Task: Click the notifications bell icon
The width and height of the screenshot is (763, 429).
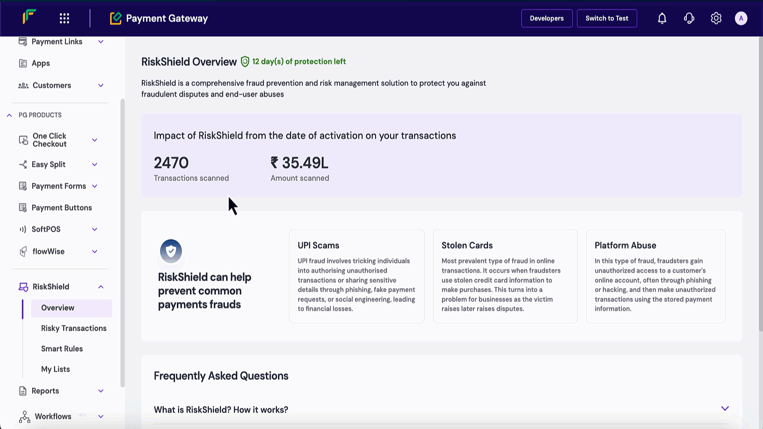Action: tap(662, 18)
